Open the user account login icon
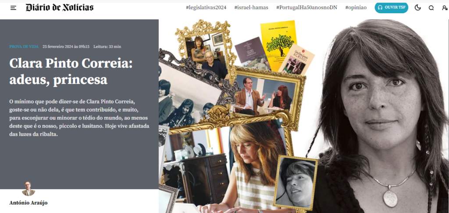This screenshot has width=449, height=213. point(445,8)
